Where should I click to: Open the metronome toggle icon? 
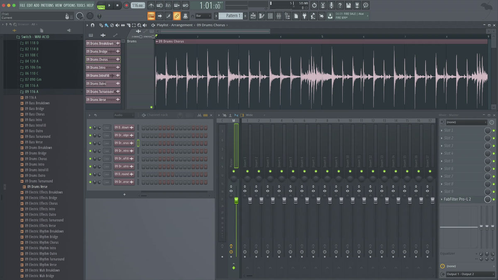(x=151, y=5)
